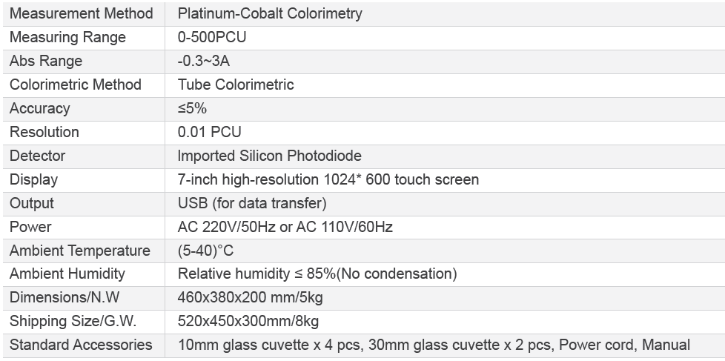Screen dimensions: 725x361
Task: Select the 460x380x200 mm/5kg dimensions value
Action: [x=250, y=297]
